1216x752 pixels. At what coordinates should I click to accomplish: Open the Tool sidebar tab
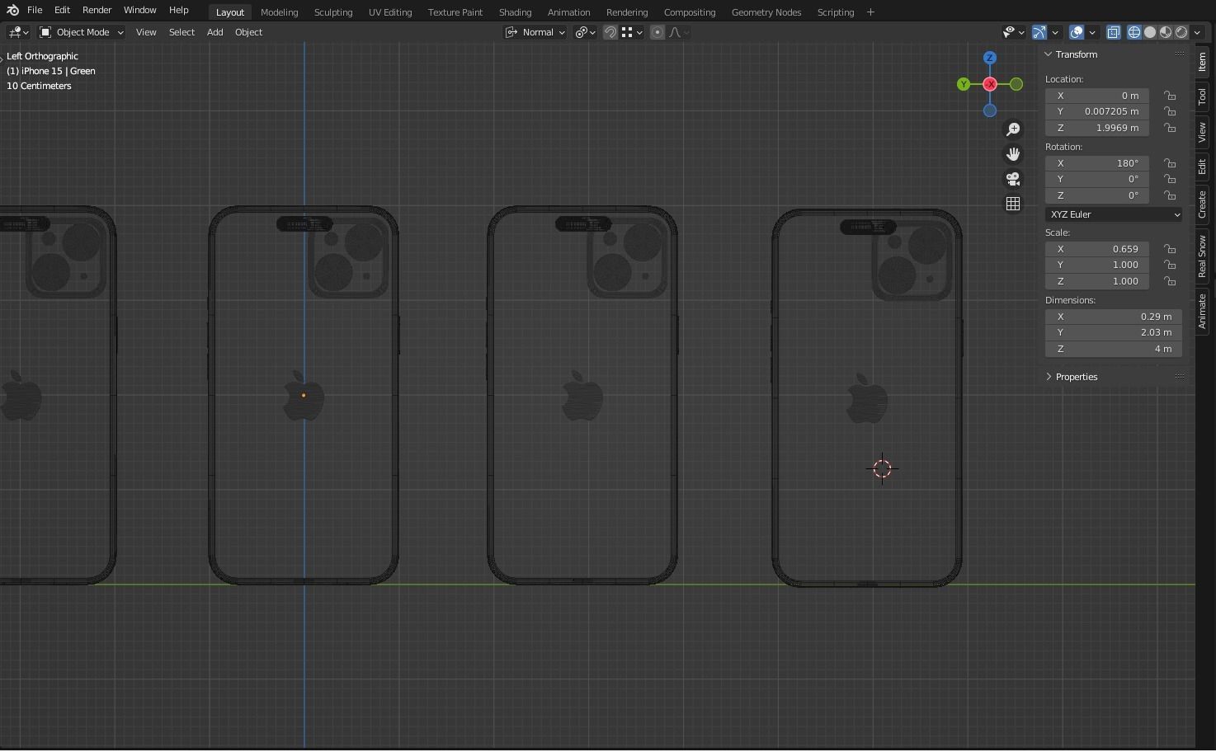coord(1203,96)
